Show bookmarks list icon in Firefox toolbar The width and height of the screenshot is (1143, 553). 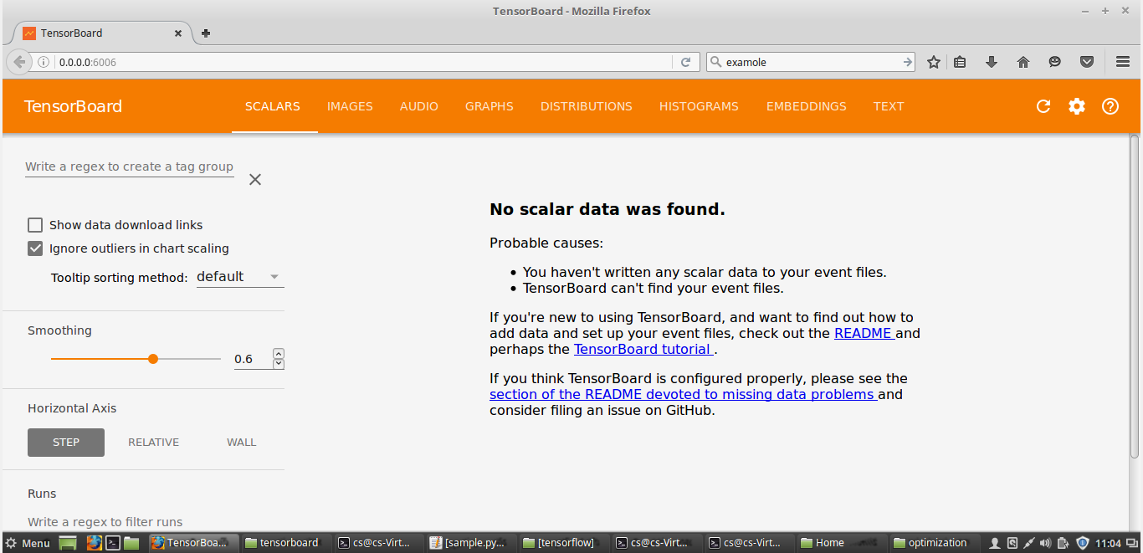(x=961, y=62)
